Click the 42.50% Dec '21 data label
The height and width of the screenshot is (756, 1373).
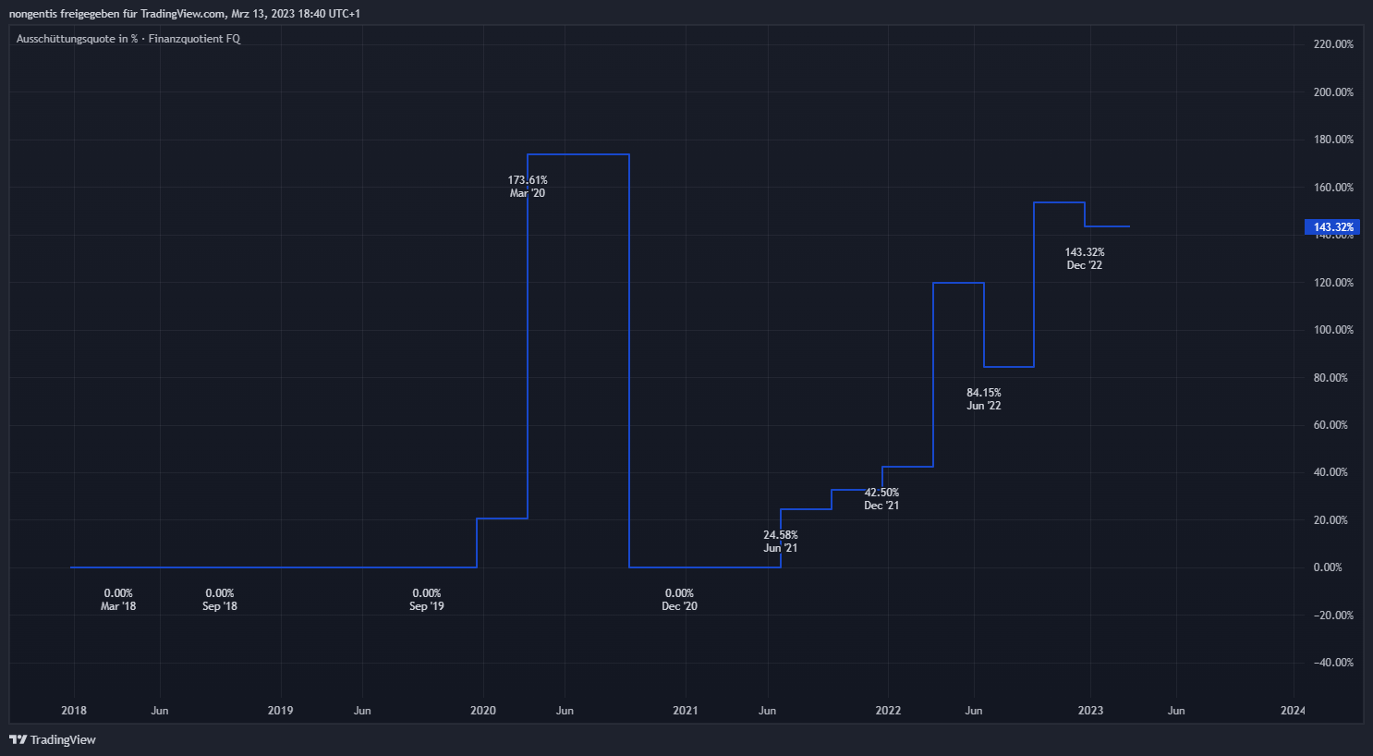(x=881, y=499)
